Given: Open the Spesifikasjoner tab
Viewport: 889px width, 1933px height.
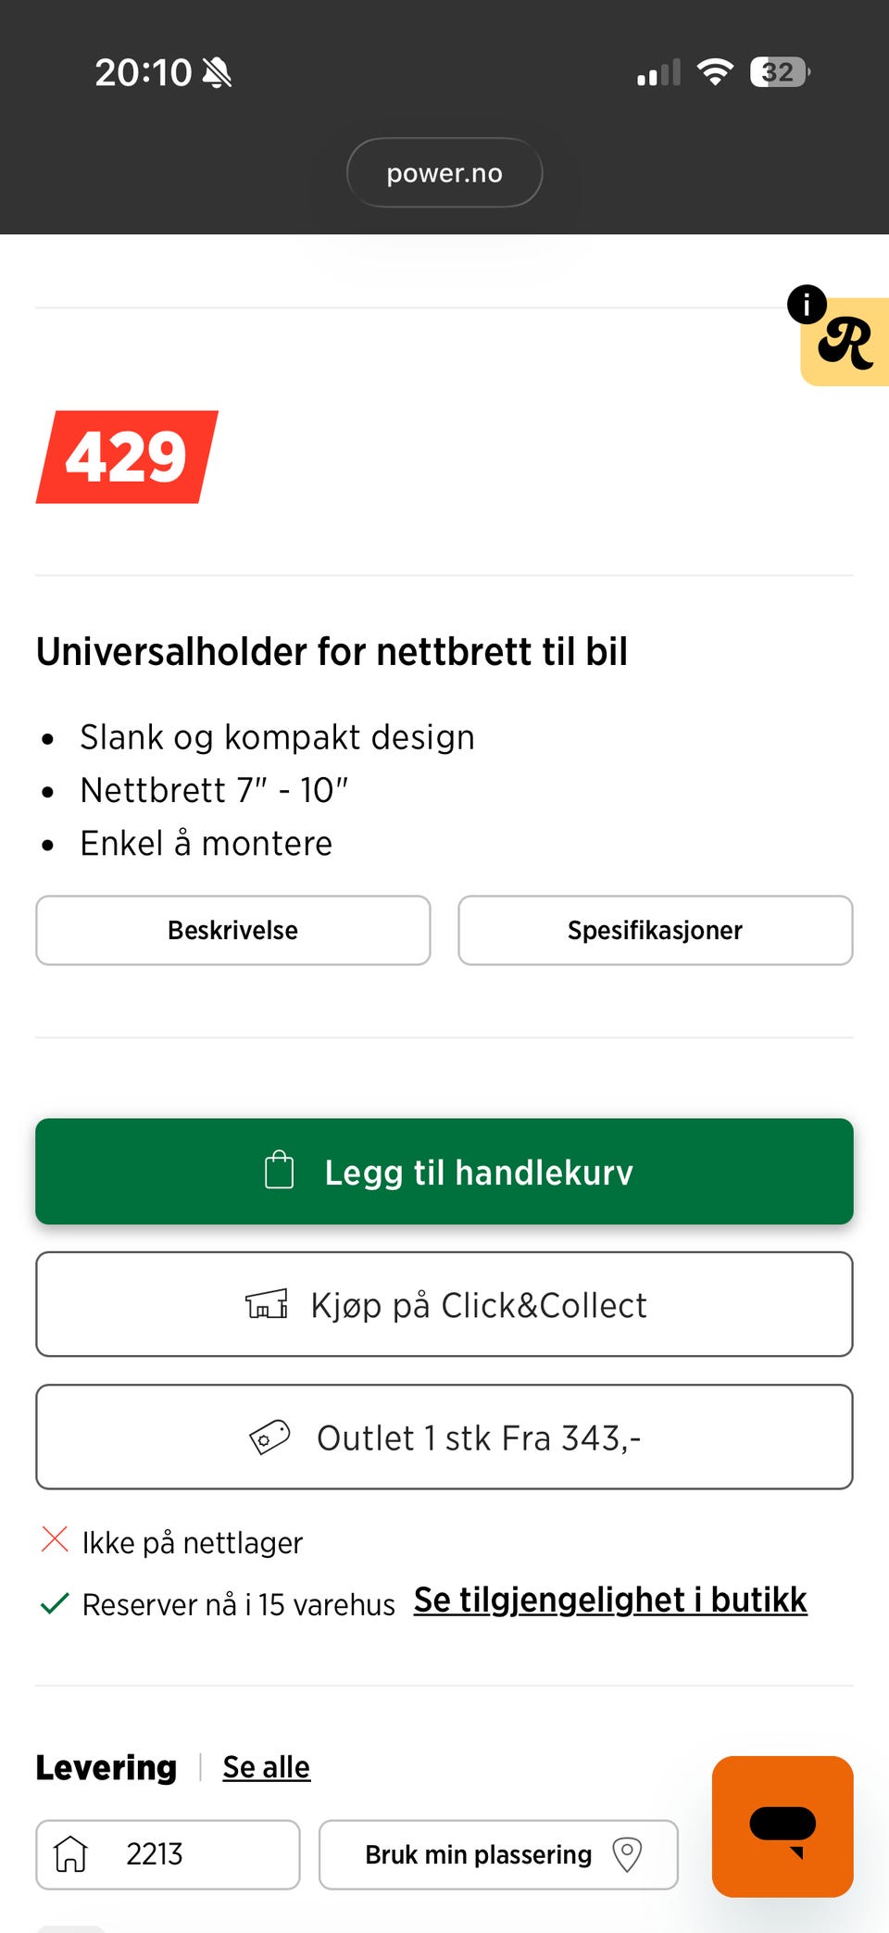Looking at the screenshot, I should tap(656, 930).
